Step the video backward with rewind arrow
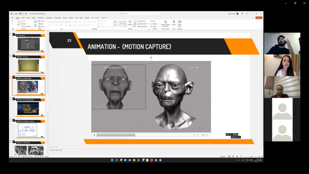 tap(195, 135)
